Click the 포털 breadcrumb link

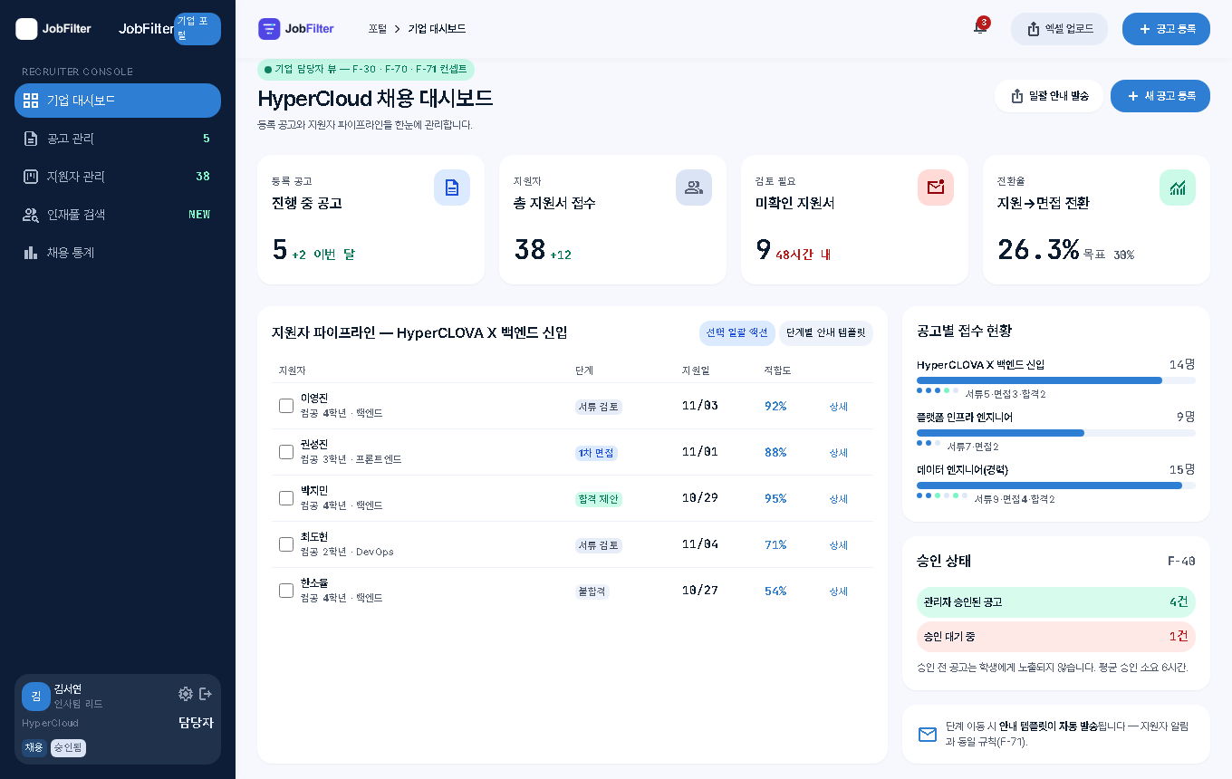[377, 29]
